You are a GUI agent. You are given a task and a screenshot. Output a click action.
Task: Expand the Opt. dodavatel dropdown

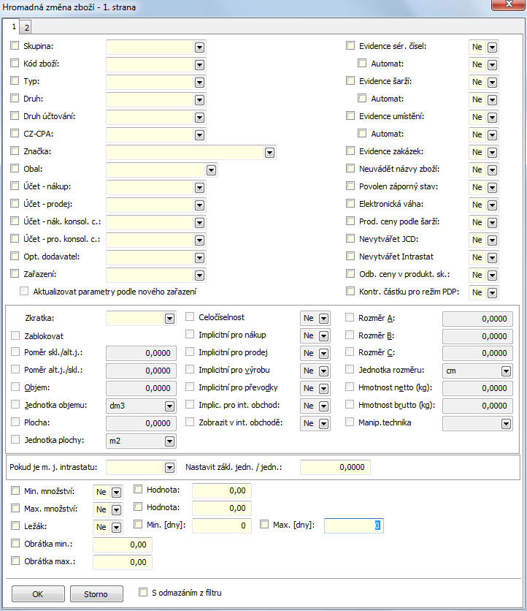click(x=200, y=257)
